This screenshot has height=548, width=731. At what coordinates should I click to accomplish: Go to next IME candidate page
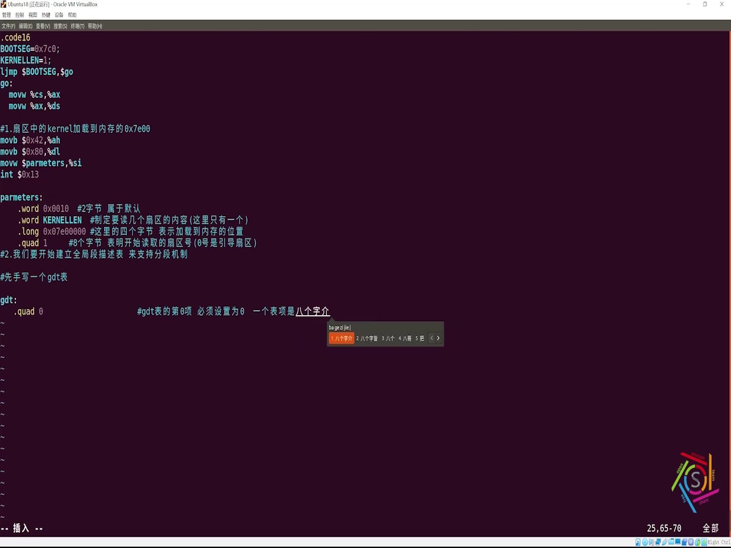click(439, 338)
